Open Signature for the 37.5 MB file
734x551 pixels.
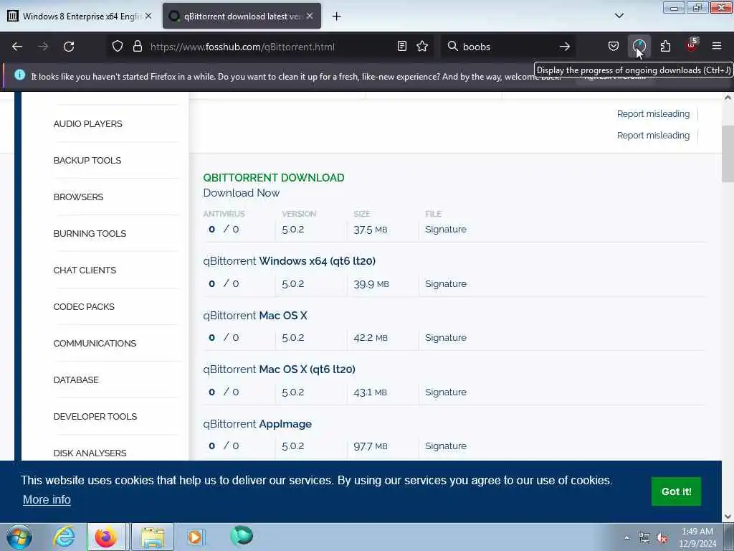[446, 229]
